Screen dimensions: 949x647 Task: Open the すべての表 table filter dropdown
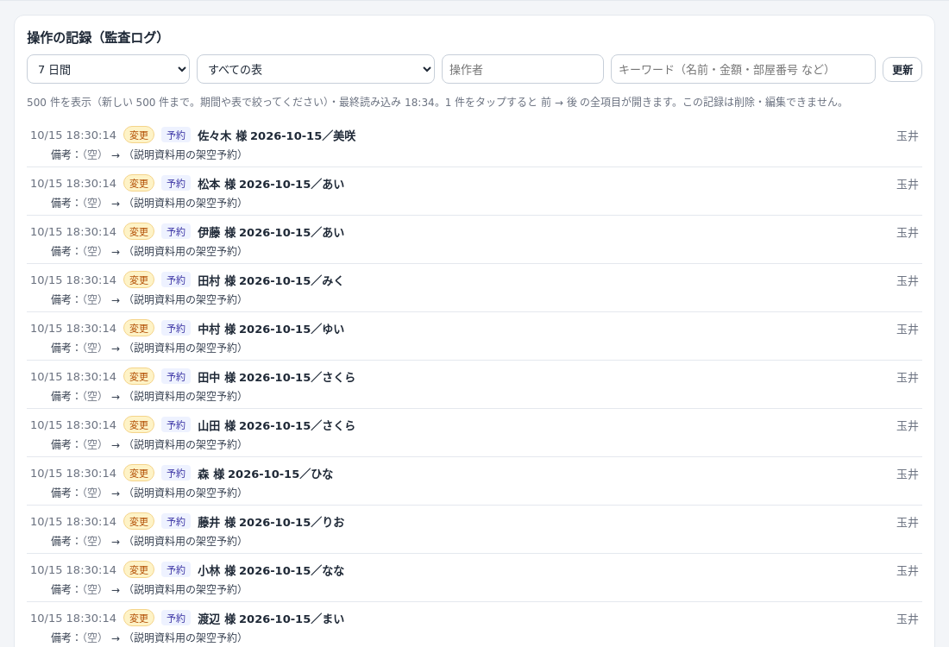pos(315,70)
